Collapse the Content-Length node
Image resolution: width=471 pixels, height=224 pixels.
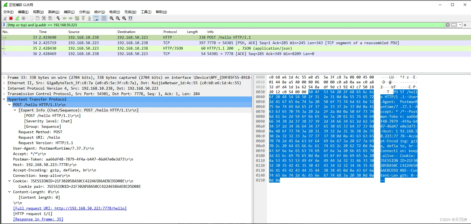(10, 192)
